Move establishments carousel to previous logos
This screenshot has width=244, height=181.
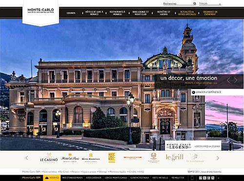[27, 158]
